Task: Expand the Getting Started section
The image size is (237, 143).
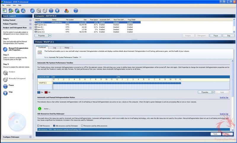Action: (31, 20)
